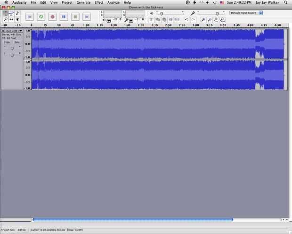
Task: Click the Silence selection icon
Action: (177, 19)
